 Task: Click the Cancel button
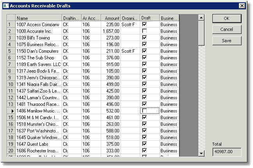(227, 29)
